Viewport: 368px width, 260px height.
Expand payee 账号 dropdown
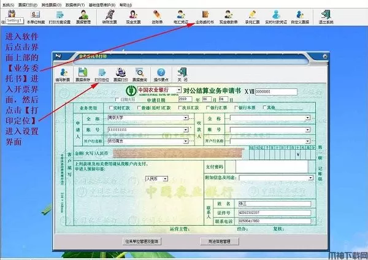(307, 130)
